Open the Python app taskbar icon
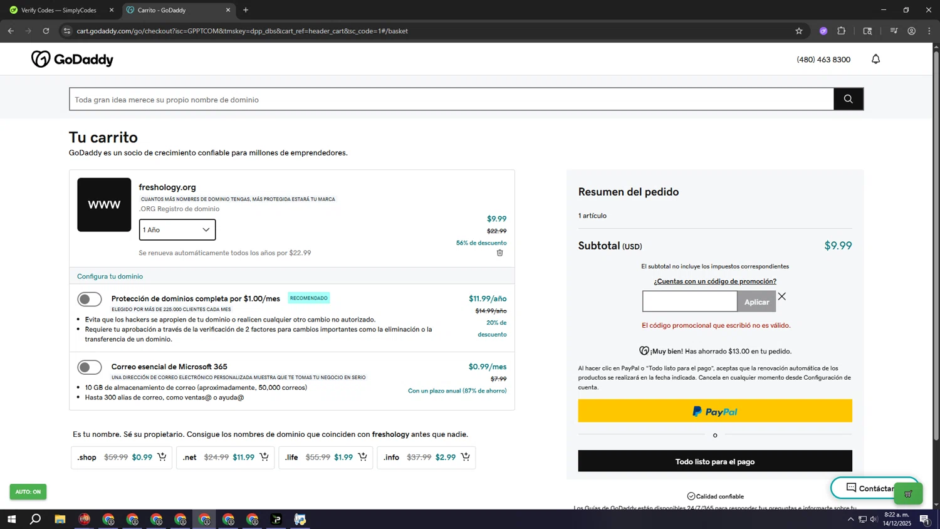This screenshot has height=529, width=940. 300,519
